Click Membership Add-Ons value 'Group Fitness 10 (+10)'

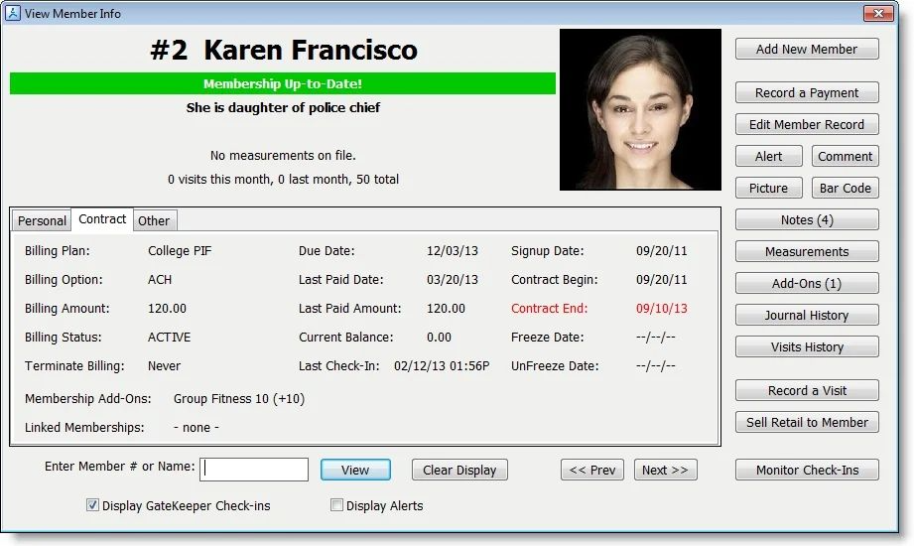coord(239,398)
